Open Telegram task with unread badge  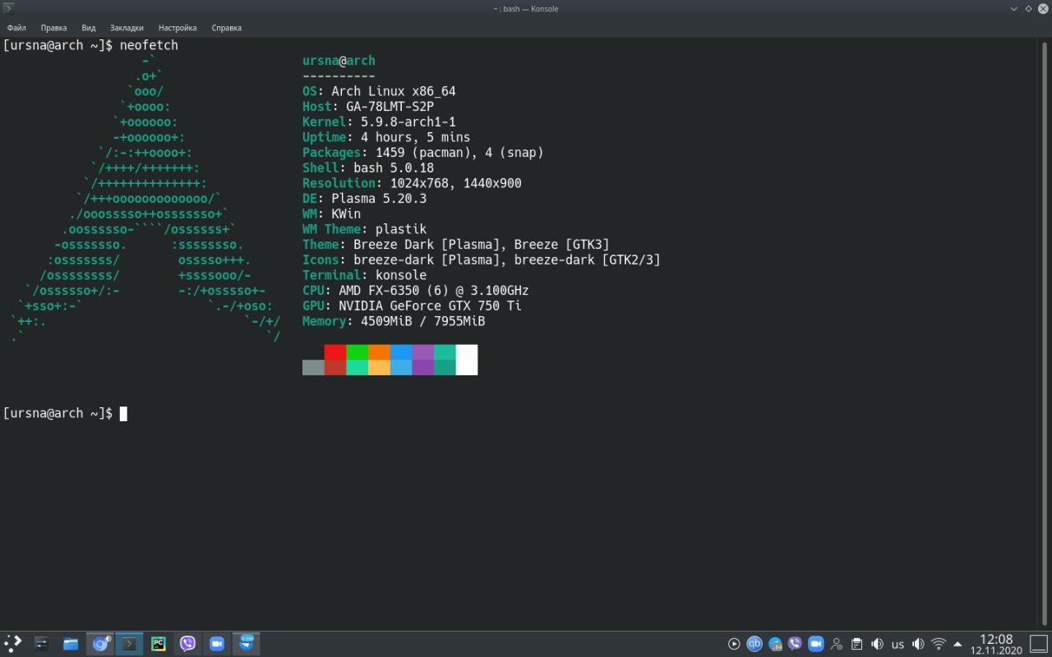247,644
